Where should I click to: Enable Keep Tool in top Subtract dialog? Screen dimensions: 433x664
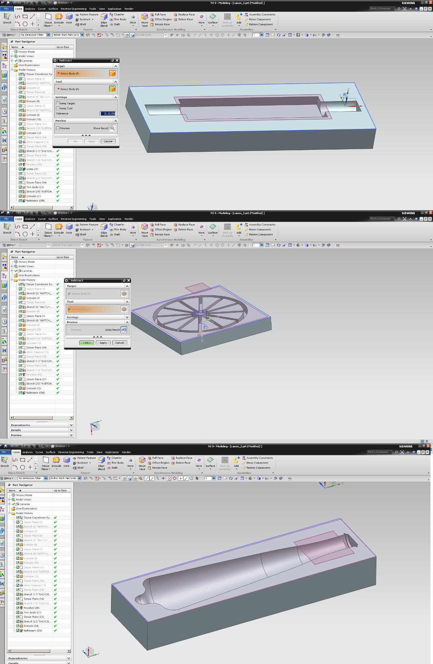point(58,108)
